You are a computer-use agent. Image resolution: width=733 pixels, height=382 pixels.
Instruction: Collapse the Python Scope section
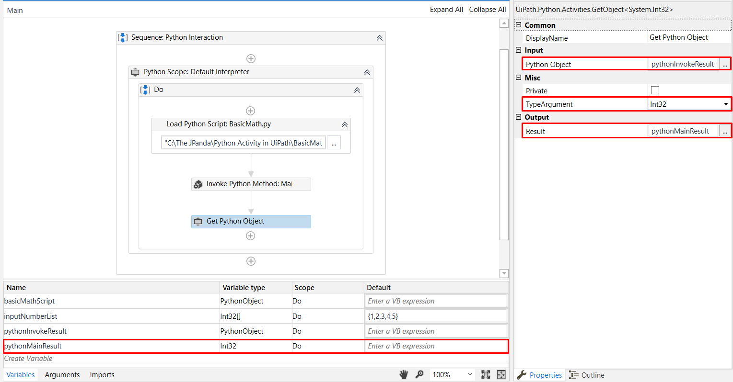coord(367,72)
